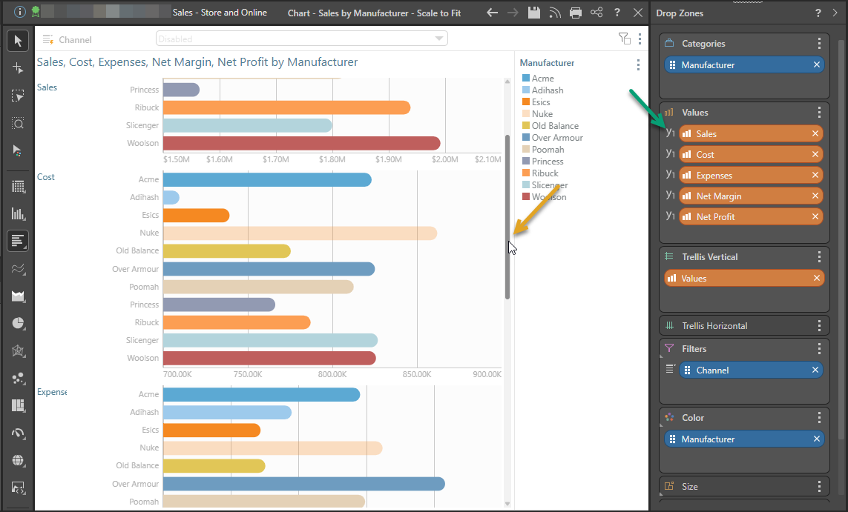Remove Net Profit from Values zone
This screenshot has height=512, width=848.
(815, 217)
